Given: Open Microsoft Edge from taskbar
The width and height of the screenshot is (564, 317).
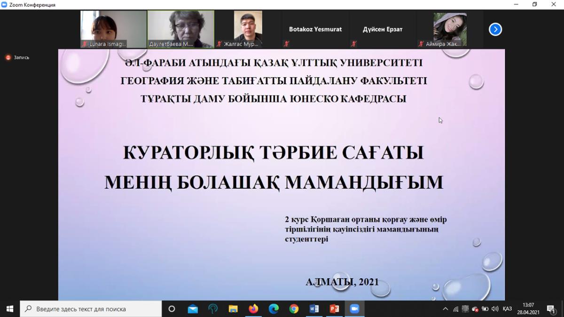Looking at the screenshot, I should [x=274, y=309].
